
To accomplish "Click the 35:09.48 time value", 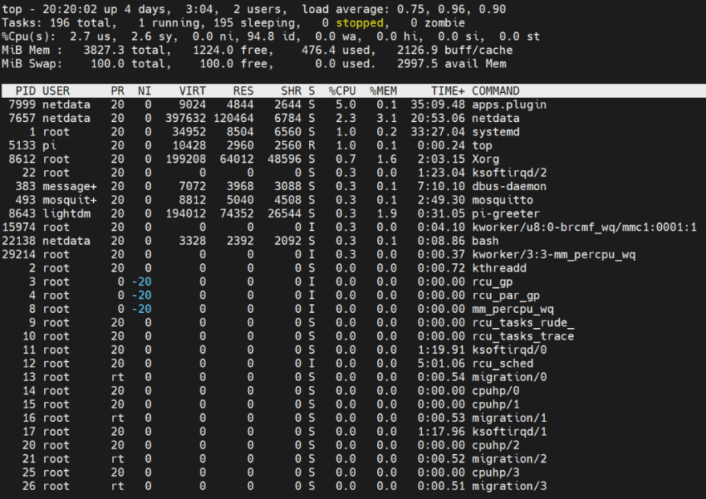I will (438, 104).
